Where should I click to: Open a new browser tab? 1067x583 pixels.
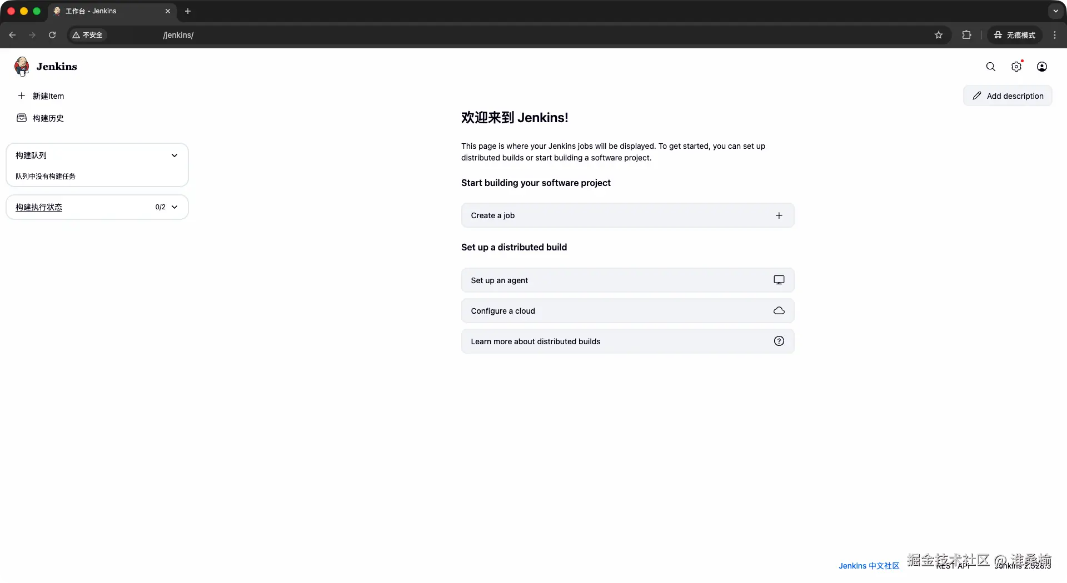[188, 11]
